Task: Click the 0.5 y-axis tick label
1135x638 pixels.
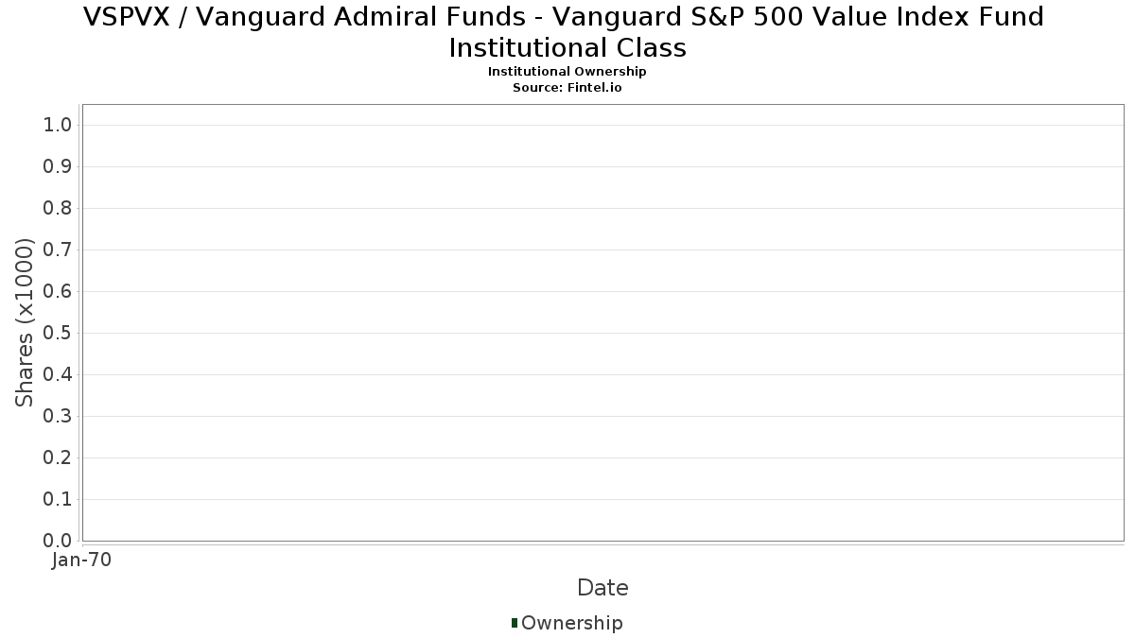Action: pyautogui.click(x=58, y=334)
